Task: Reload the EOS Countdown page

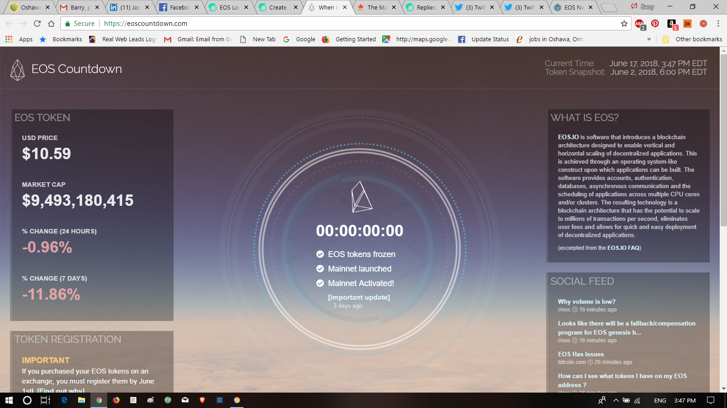Action: click(37, 24)
